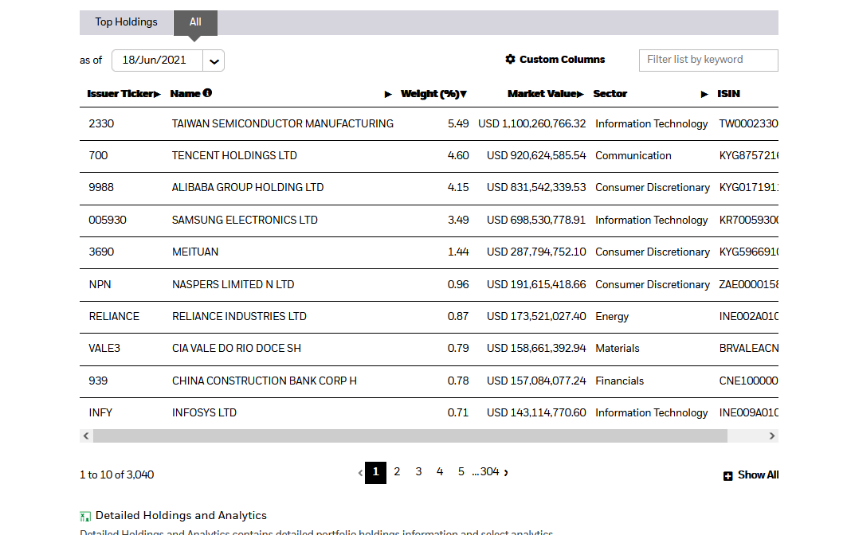
Task: Click the ISIN column header
Action: coord(728,94)
